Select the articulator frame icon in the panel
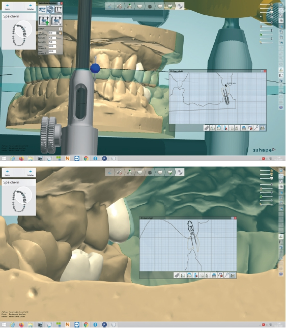 (59, 10)
